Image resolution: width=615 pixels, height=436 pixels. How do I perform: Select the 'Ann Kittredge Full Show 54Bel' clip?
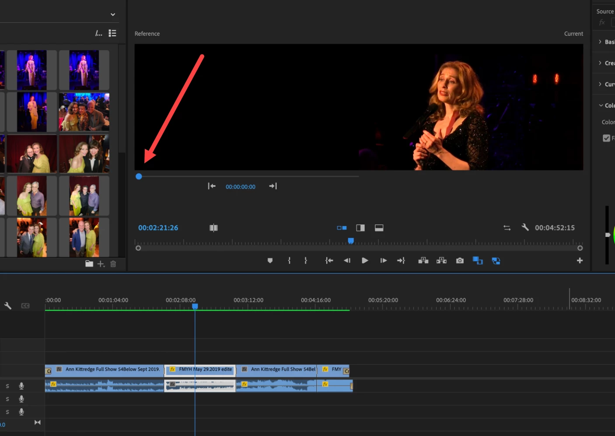(x=276, y=370)
